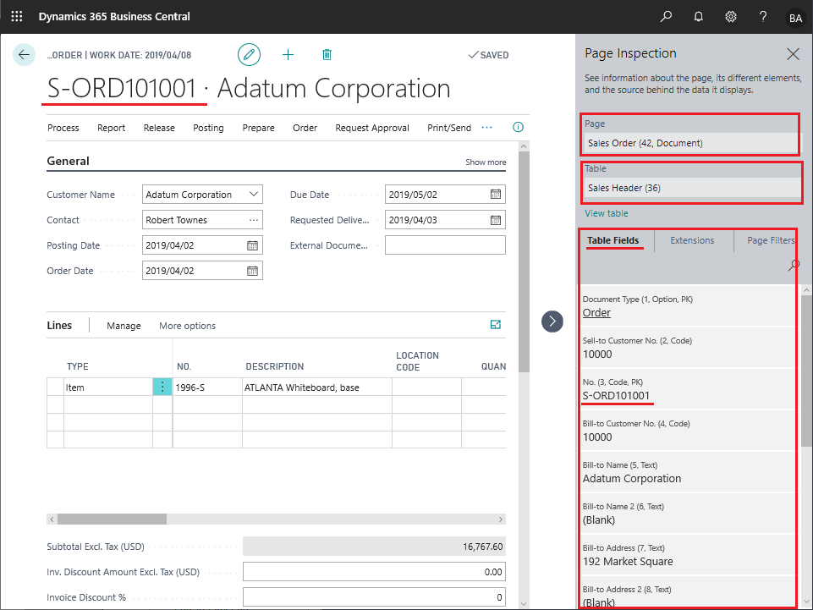Click the trash can delete icon
The image size is (813, 610).
point(327,54)
